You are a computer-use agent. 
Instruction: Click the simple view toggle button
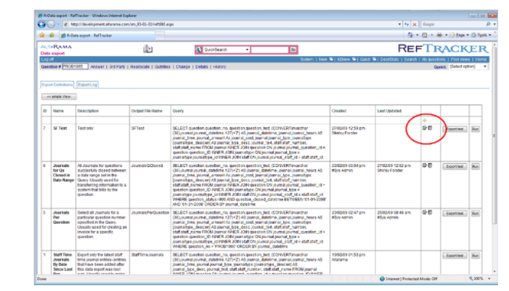[59, 97]
